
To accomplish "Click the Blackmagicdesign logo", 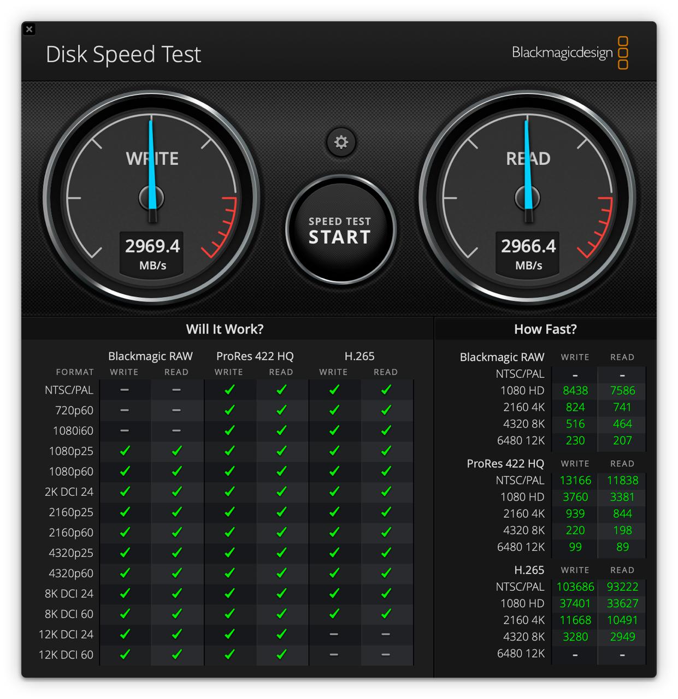I will point(570,52).
